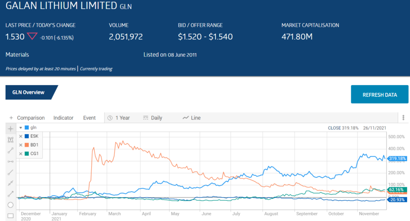Click the last price 1.530 value
This screenshot has width=410, height=221.
pos(15,37)
